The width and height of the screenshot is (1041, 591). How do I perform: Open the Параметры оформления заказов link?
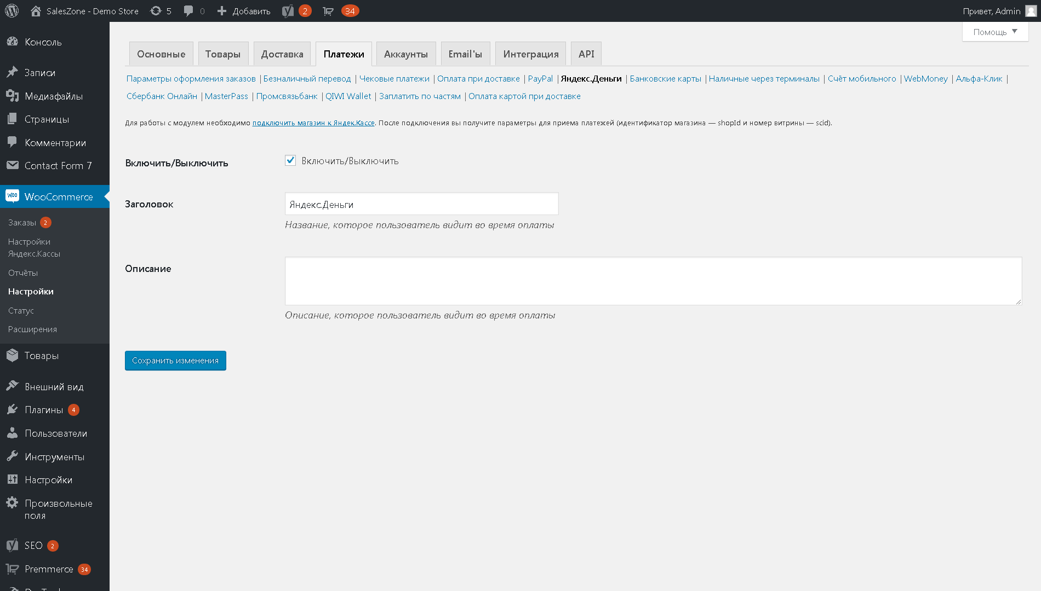click(x=191, y=79)
